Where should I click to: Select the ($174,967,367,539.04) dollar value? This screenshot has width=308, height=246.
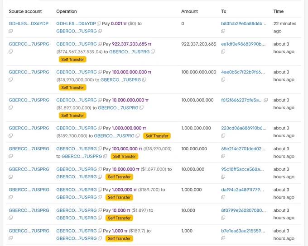click(80, 51)
